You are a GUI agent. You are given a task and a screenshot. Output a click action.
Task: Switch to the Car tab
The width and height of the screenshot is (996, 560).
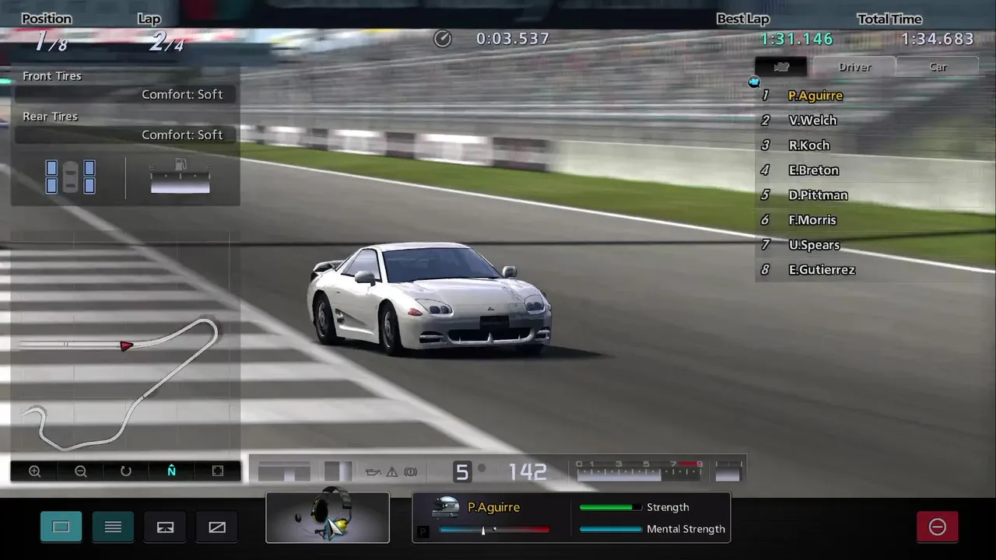[938, 67]
